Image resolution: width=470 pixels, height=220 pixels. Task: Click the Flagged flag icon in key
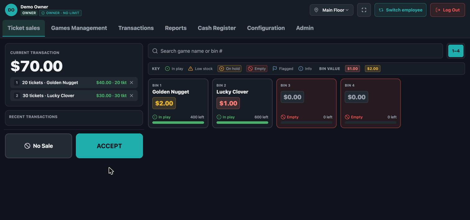[x=275, y=69]
